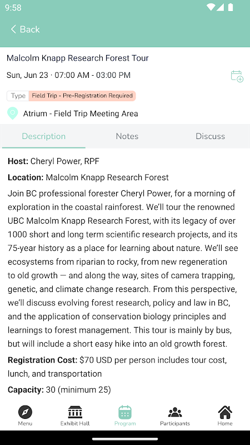Tap the Sun, Jun 23 session time
This screenshot has width=250, height=445.
(68, 75)
